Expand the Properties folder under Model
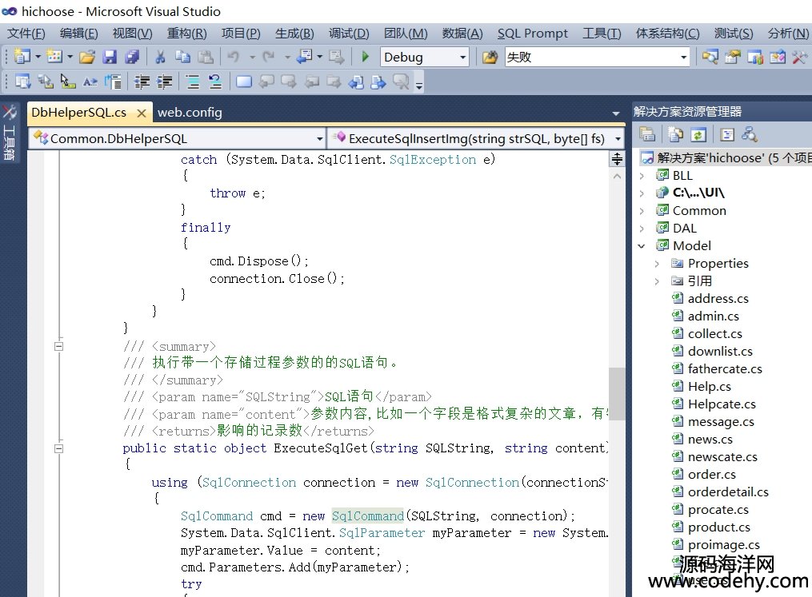Image resolution: width=812 pixels, height=597 pixels. tap(657, 264)
